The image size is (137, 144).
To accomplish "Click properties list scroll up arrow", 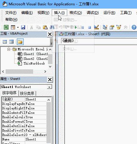I will [49, 100].
